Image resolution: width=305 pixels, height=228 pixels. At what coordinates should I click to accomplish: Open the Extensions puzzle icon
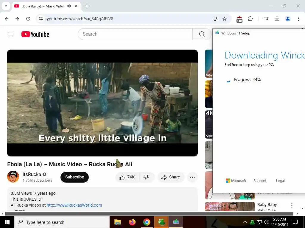[250, 19]
